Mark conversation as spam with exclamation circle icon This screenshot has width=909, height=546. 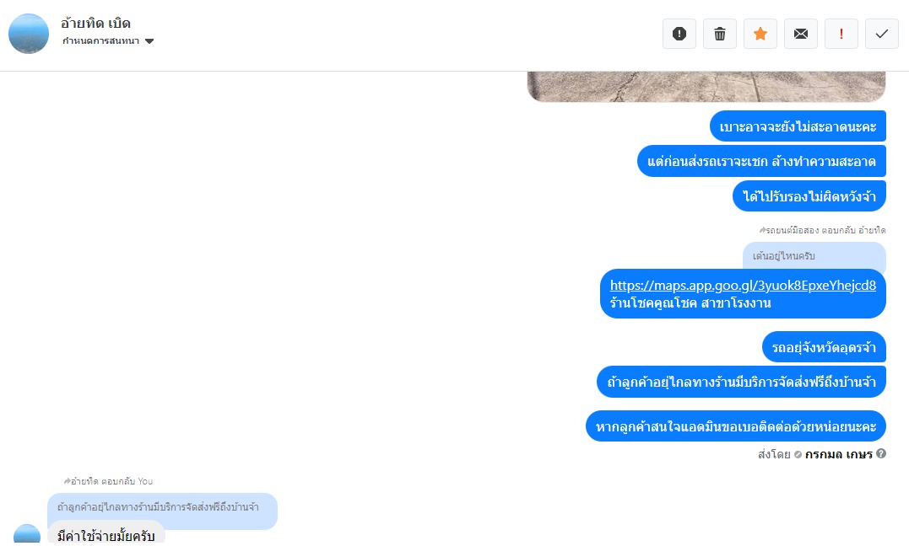click(679, 34)
